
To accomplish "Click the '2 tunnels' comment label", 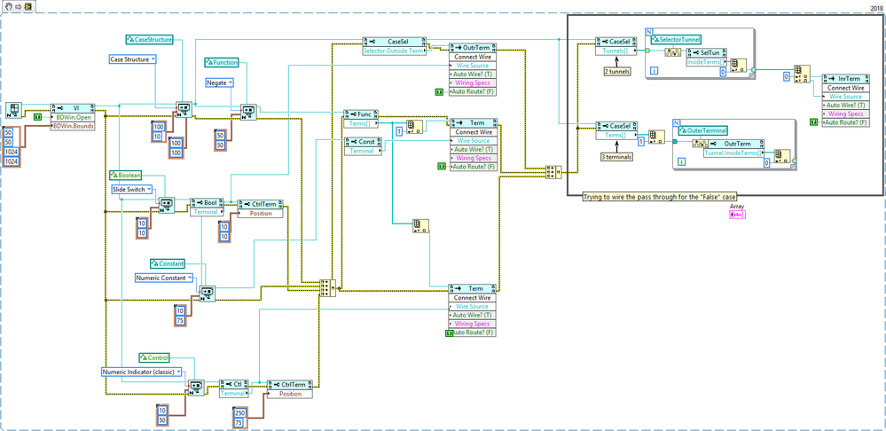I will click(617, 72).
